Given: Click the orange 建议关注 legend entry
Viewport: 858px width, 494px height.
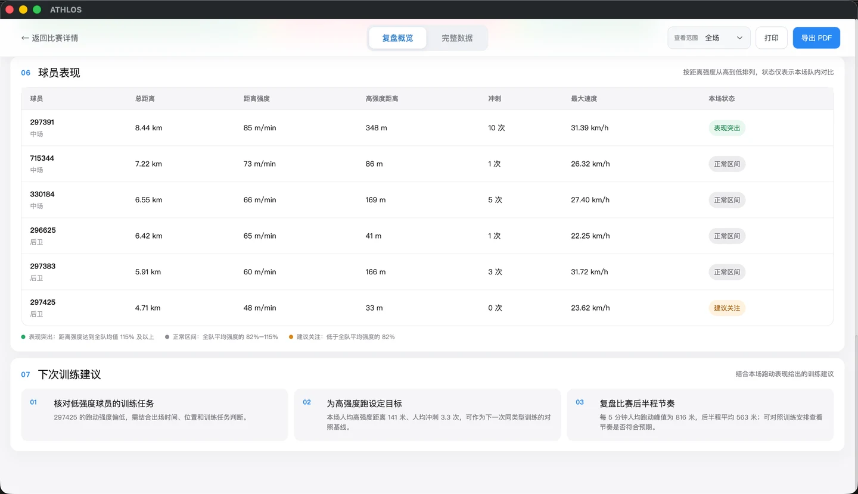Looking at the screenshot, I should tap(341, 337).
